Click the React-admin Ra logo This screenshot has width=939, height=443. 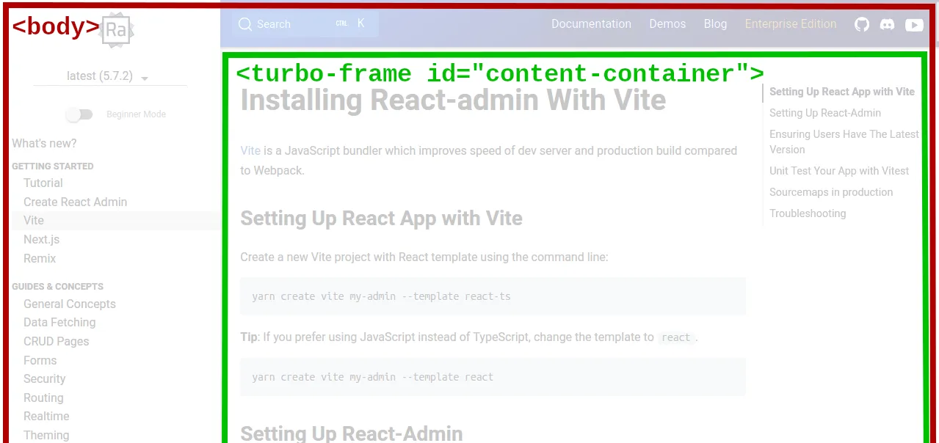[116, 30]
